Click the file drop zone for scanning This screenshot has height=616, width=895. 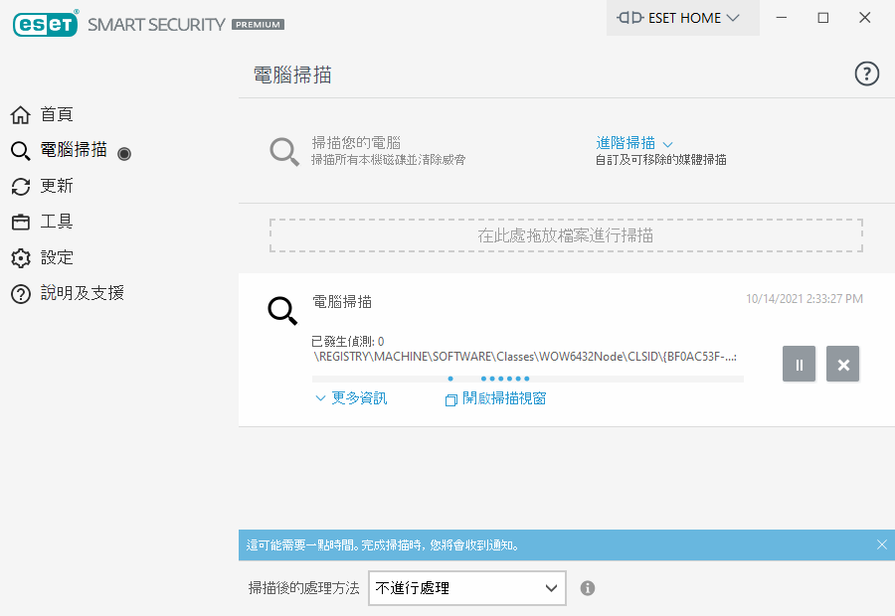point(565,235)
